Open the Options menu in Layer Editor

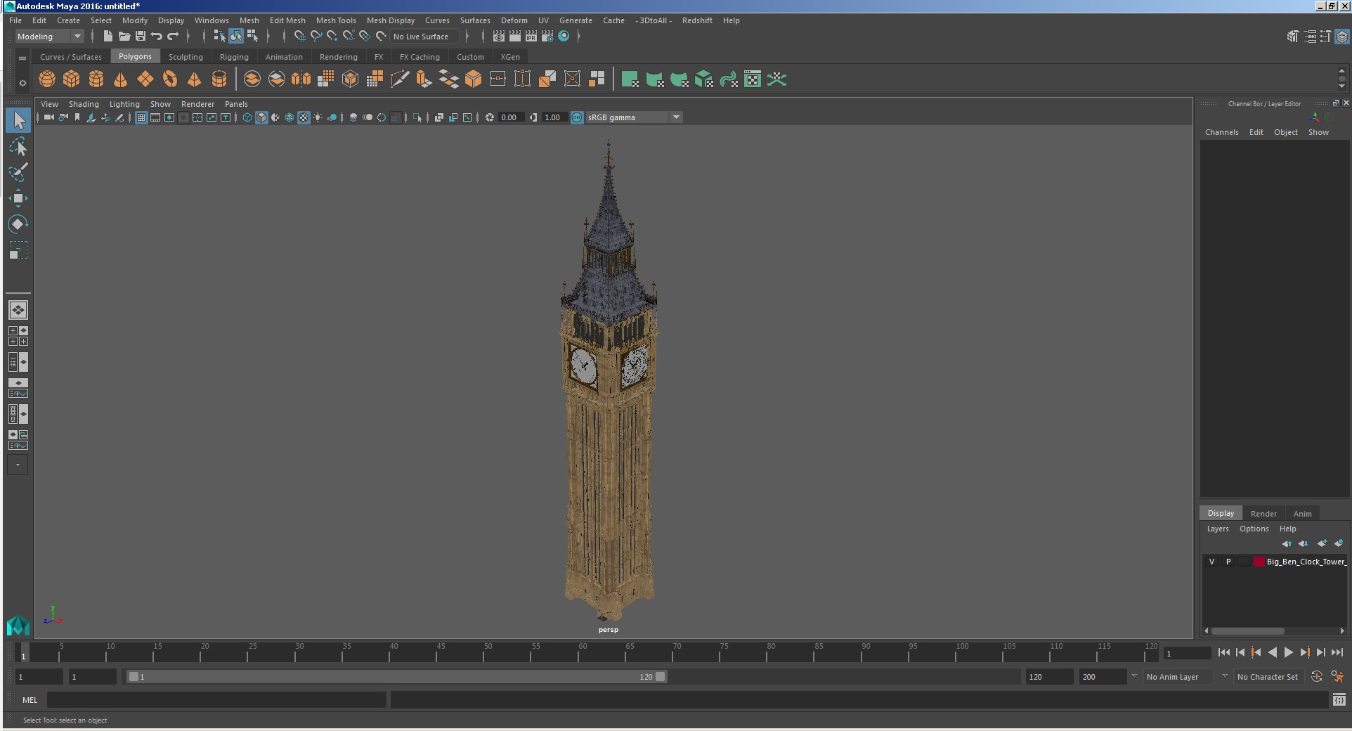coord(1254,529)
